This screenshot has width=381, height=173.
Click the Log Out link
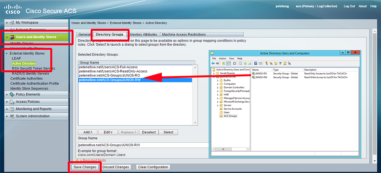(349, 6)
